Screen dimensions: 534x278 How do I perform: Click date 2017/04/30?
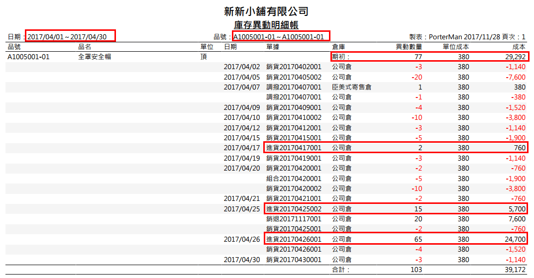click(x=242, y=260)
